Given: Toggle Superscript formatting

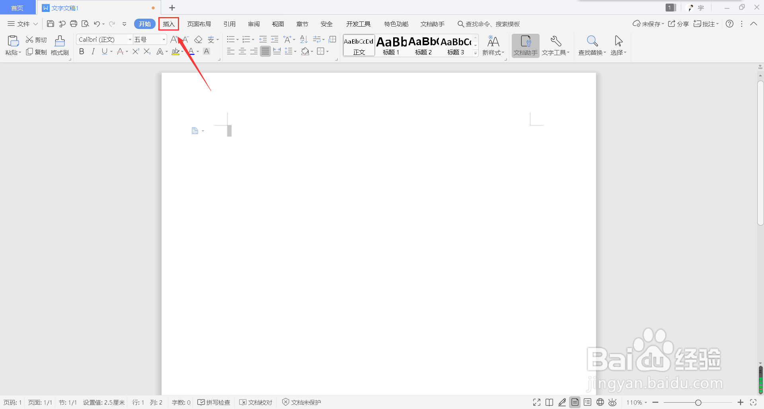Looking at the screenshot, I should point(136,51).
